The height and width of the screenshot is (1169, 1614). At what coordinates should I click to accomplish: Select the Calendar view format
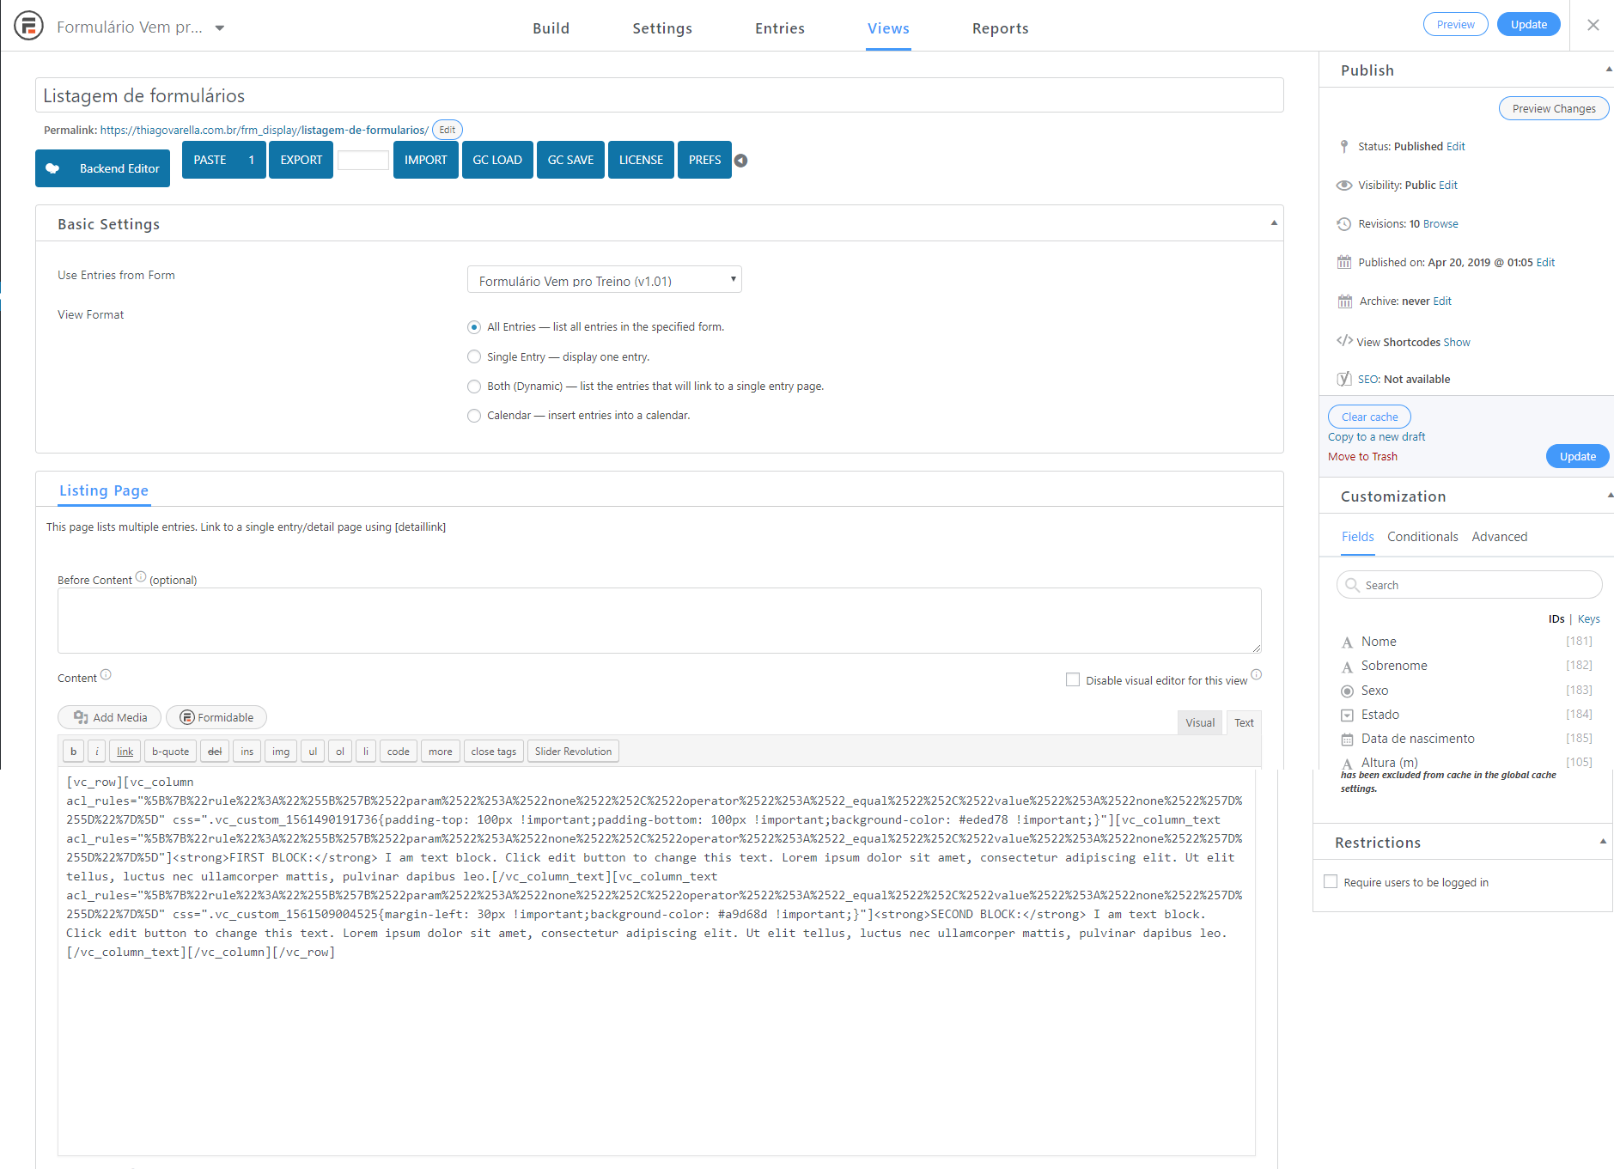pyautogui.click(x=474, y=416)
